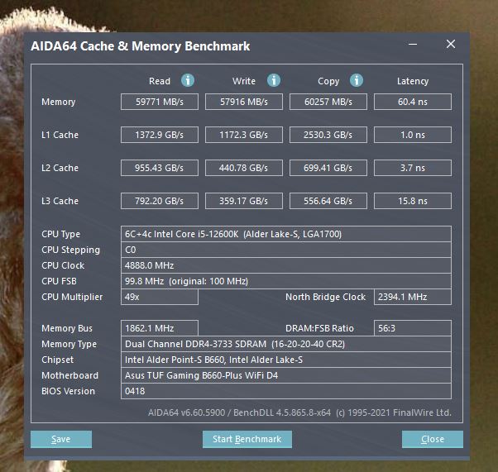Click the L1 Cache latency 1.0 ns
The width and height of the screenshot is (498, 472).
(413, 135)
